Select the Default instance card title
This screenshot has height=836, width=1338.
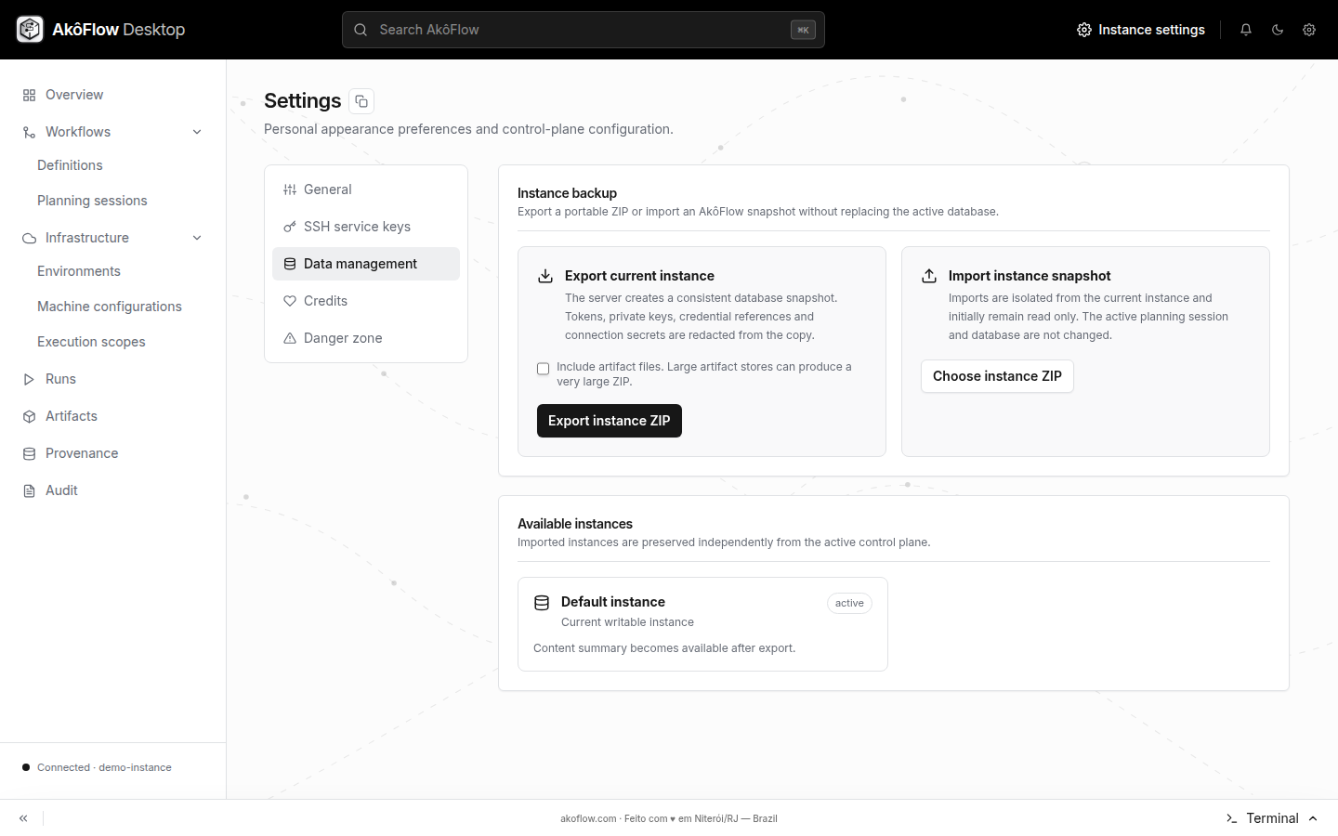613,602
